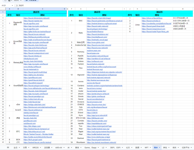Select column L header
Image resolution: width=194 pixels, height=150 pixels.
157,9
